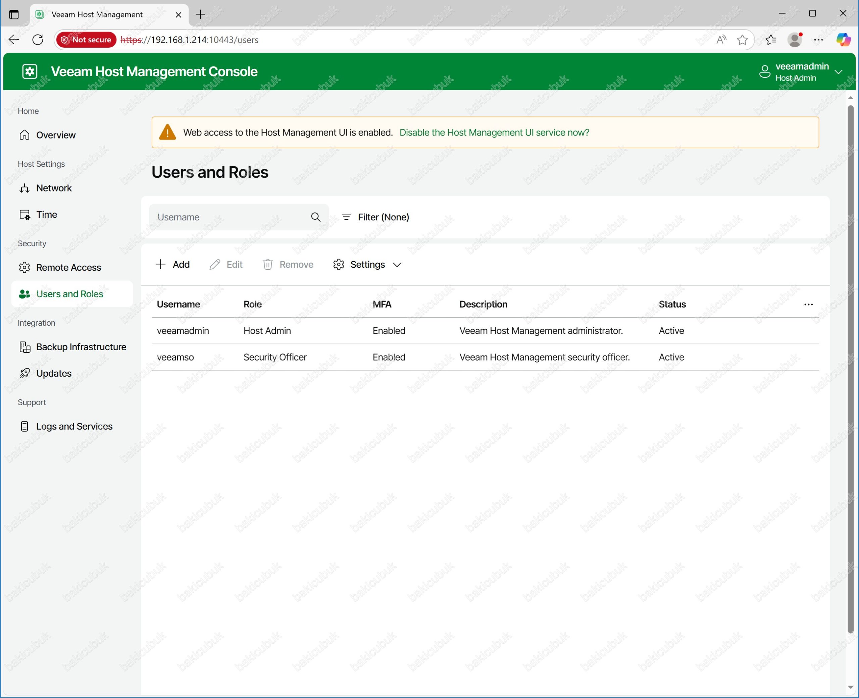Click the search magnifier icon
859x698 pixels.
click(x=316, y=217)
